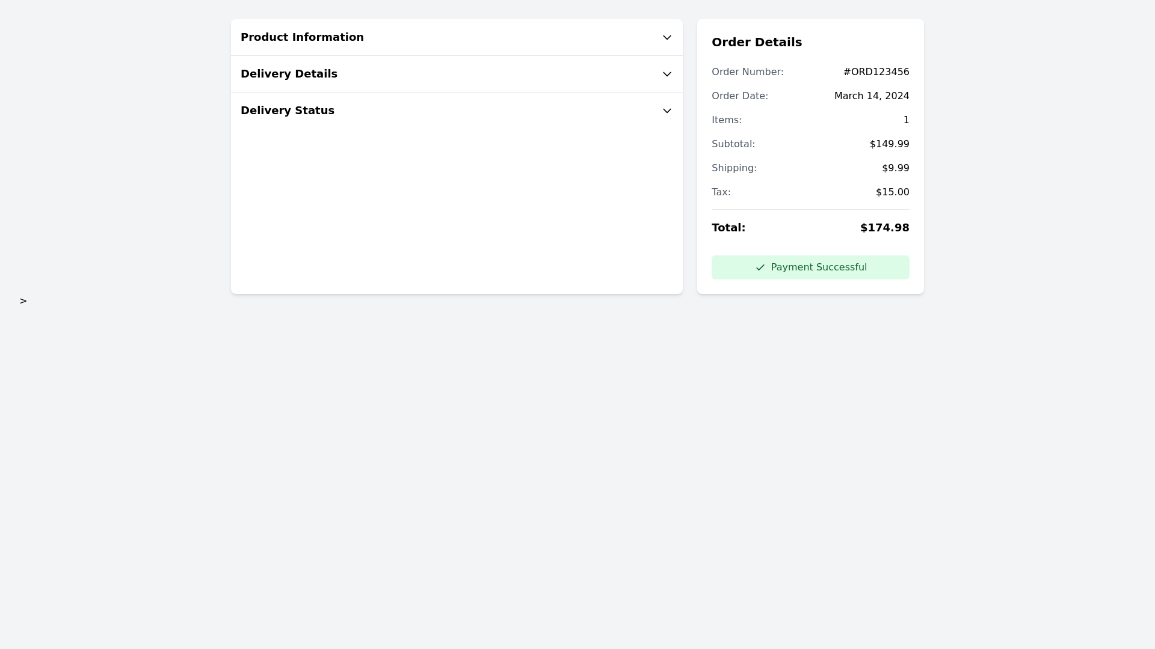Click the greater-than arrow at left edge

pos(23,301)
